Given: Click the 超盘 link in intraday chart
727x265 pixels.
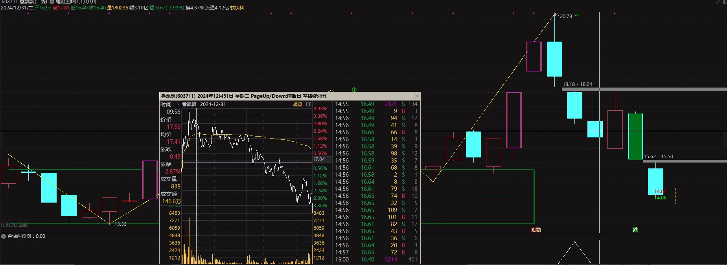Looking at the screenshot, I should (x=298, y=104).
